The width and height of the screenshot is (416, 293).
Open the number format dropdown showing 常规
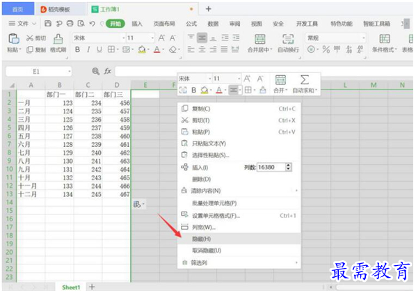(x=363, y=38)
